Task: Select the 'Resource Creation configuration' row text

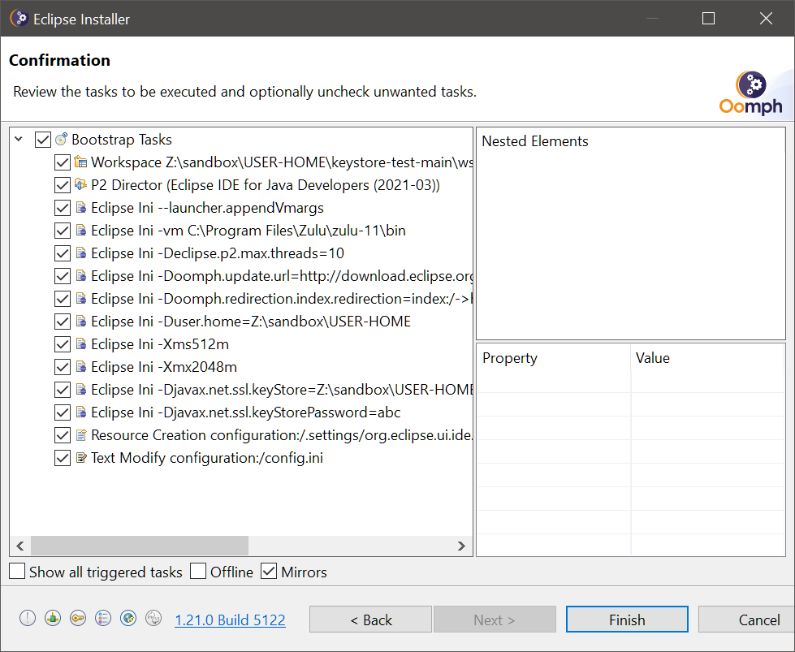Action: tap(282, 435)
